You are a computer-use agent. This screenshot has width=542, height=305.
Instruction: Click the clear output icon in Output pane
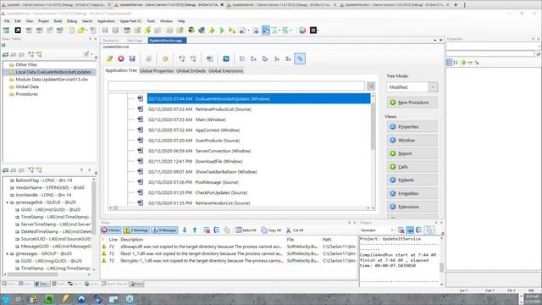coord(401,230)
